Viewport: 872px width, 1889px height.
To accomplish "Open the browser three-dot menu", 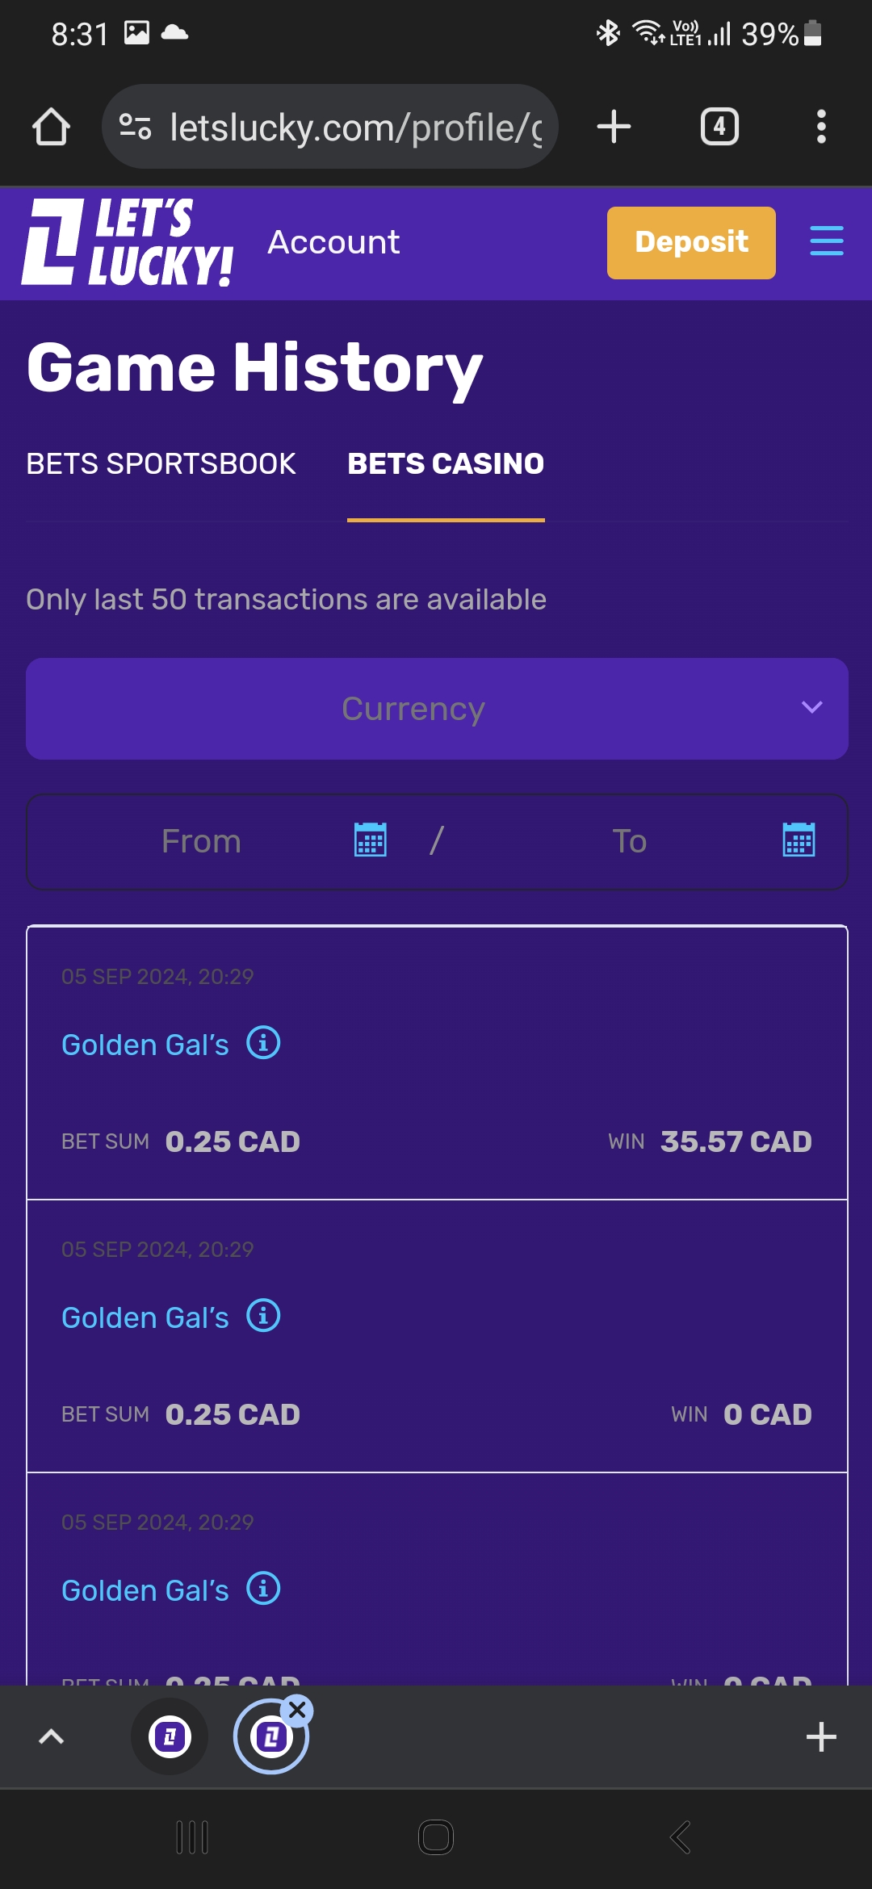I will tap(821, 127).
